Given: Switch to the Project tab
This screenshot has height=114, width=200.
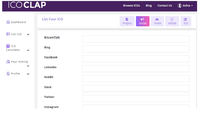Looking at the screenshot, I should (127, 21).
